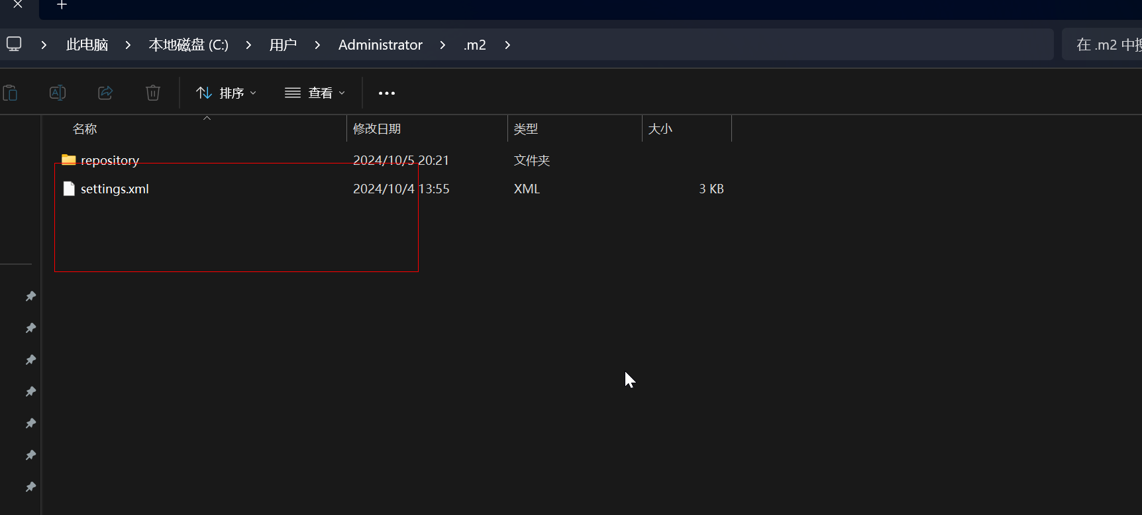Expand chevron after .m2
This screenshot has height=515, width=1142.
507,45
